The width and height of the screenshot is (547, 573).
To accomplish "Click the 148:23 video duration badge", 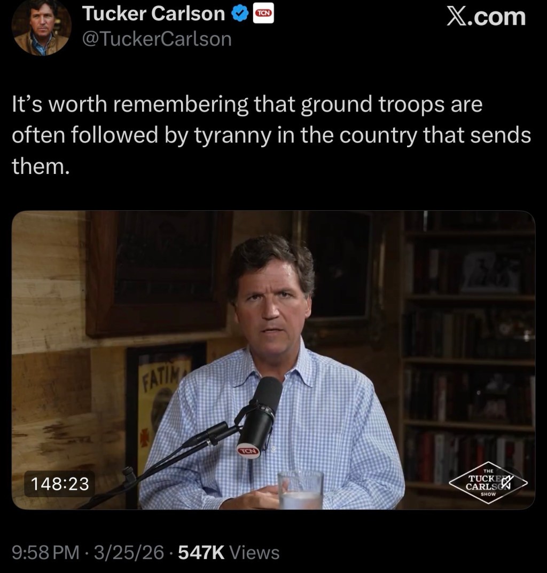I will 60,484.
